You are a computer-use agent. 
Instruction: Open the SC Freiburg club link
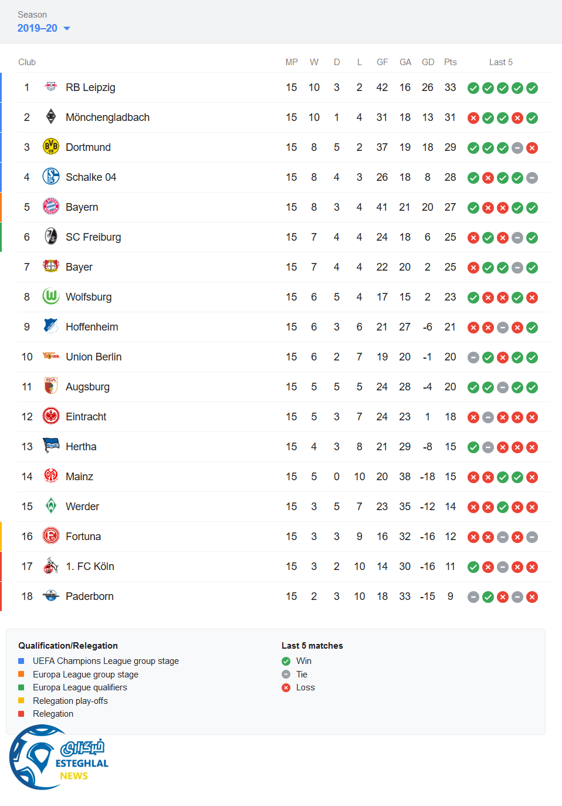click(x=93, y=237)
